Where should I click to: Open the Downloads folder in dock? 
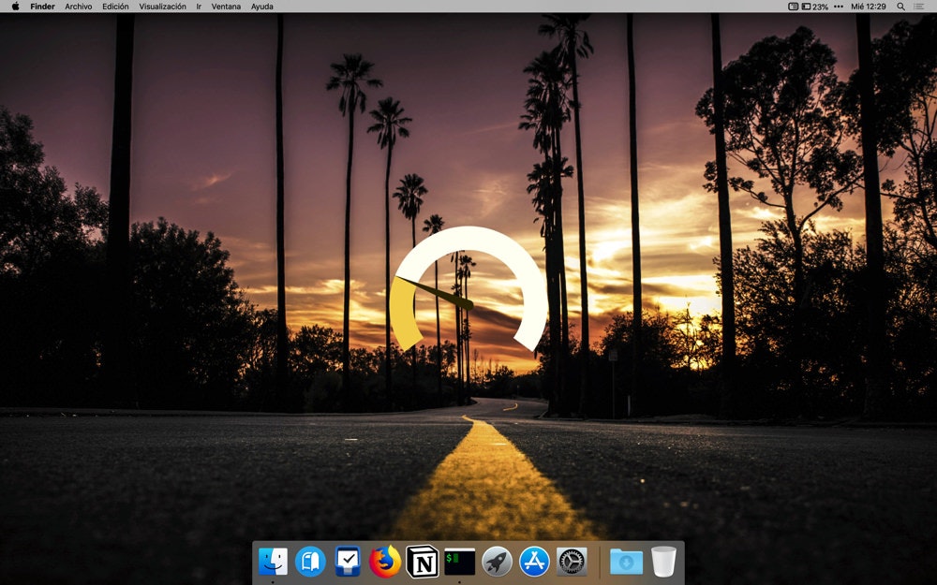[x=626, y=562]
